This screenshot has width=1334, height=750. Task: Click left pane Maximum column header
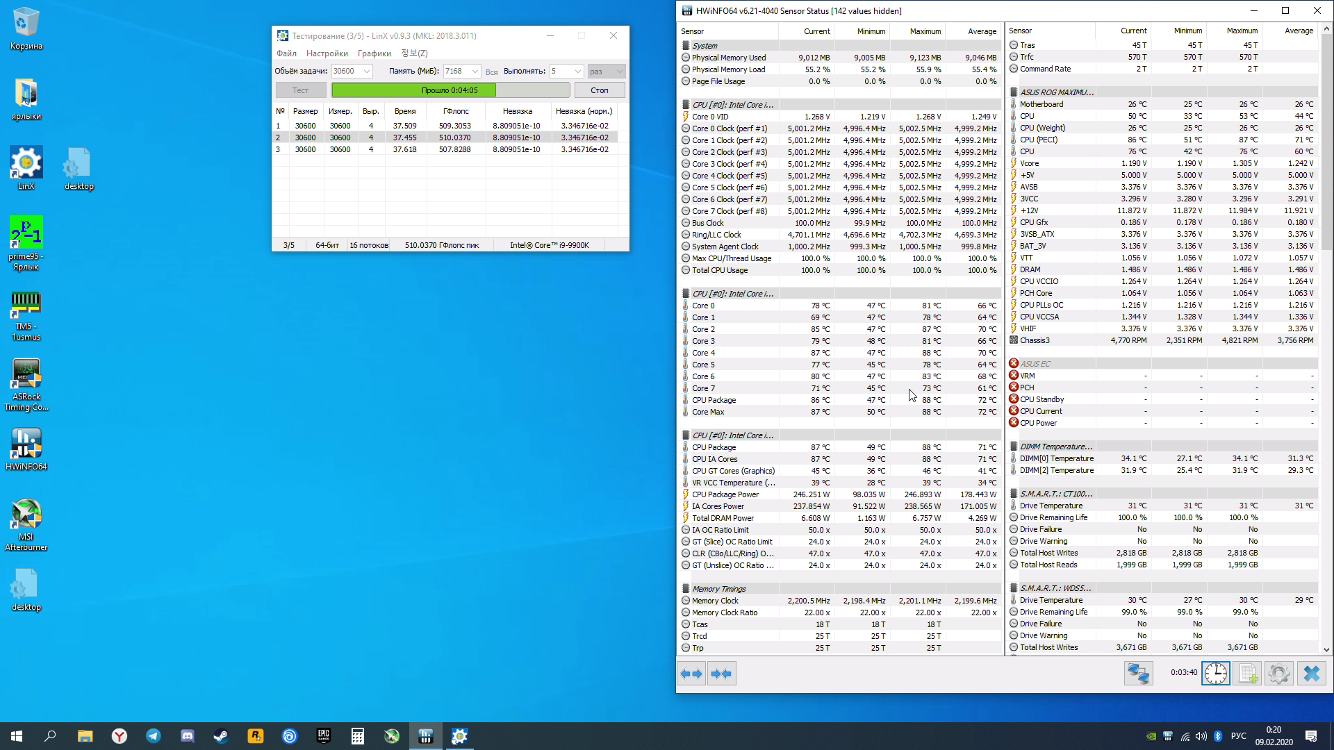(917, 31)
